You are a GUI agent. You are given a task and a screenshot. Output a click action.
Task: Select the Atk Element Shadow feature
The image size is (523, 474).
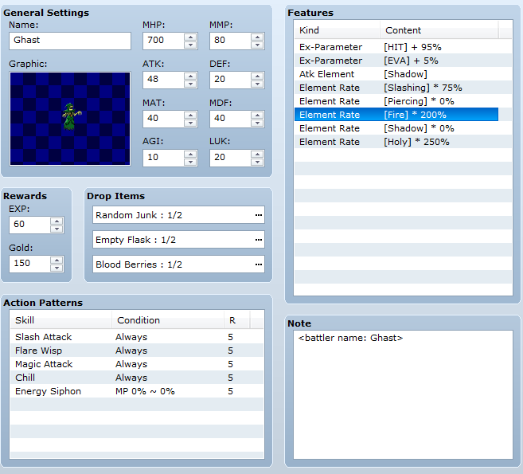[398, 74]
